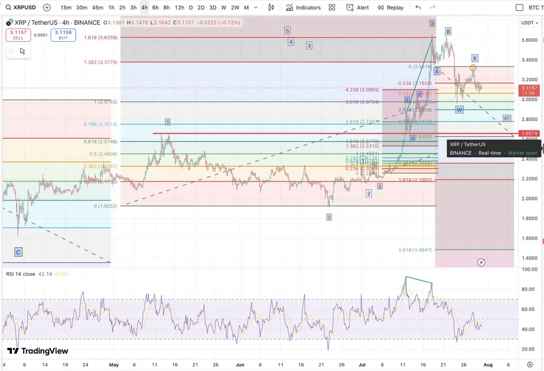Open the candlestick chart type selector

(x=272, y=8)
